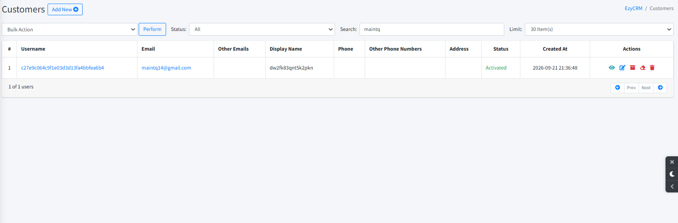This screenshot has height=223, width=678.
Task: Click the Perform button
Action: click(x=152, y=29)
